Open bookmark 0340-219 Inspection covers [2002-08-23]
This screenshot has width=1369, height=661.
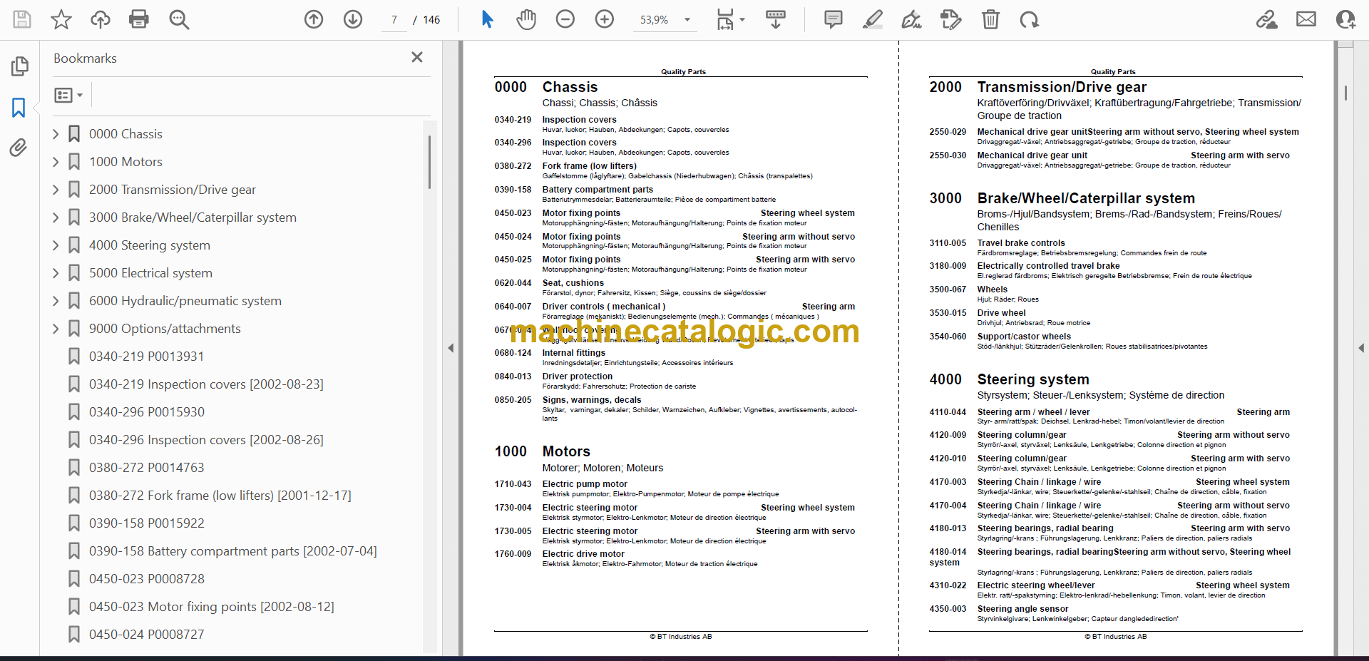tap(205, 384)
